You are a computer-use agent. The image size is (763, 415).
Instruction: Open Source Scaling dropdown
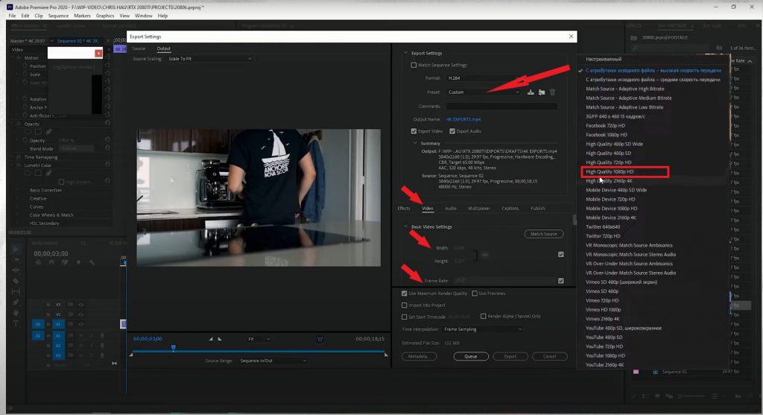pos(210,59)
